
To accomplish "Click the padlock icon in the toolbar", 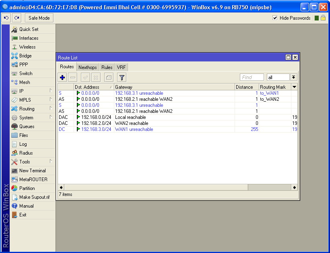I will 323,18.
